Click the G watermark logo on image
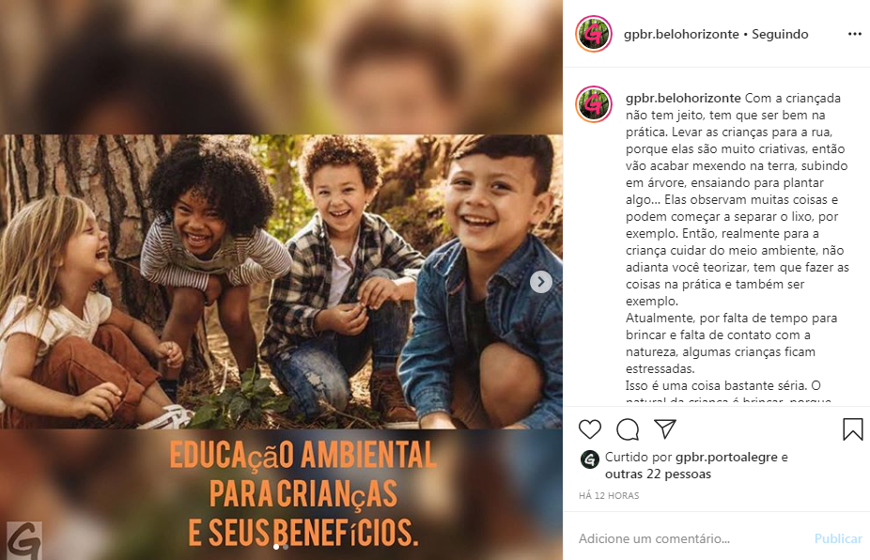The image size is (870, 560). [23, 540]
